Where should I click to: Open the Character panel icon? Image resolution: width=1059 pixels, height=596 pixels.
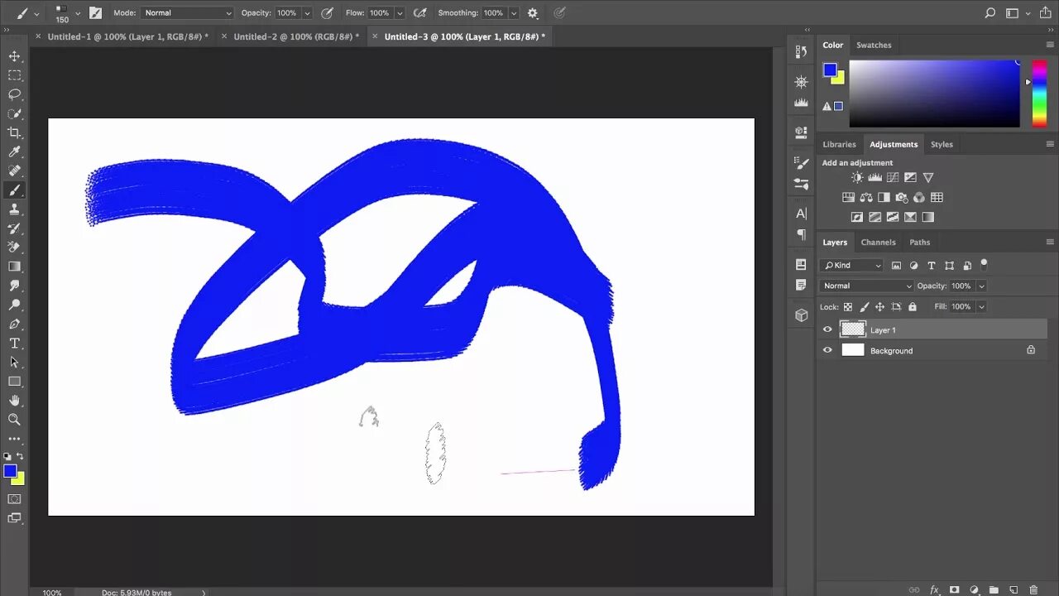[800, 214]
